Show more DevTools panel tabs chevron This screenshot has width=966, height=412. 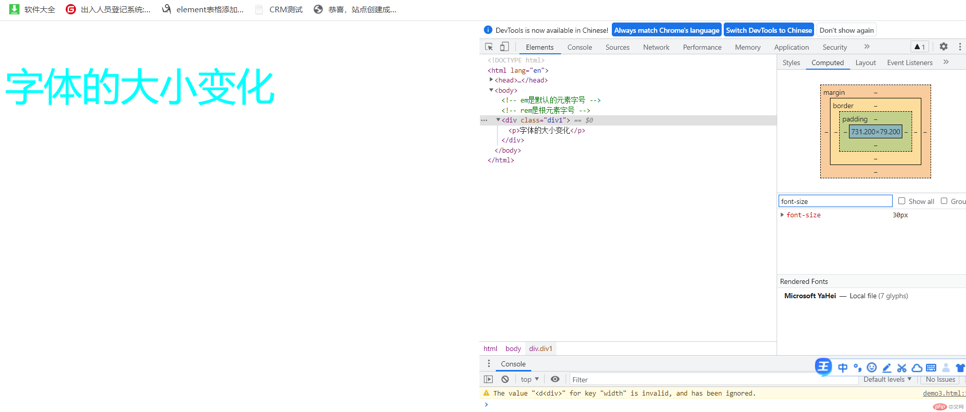(x=867, y=47)
